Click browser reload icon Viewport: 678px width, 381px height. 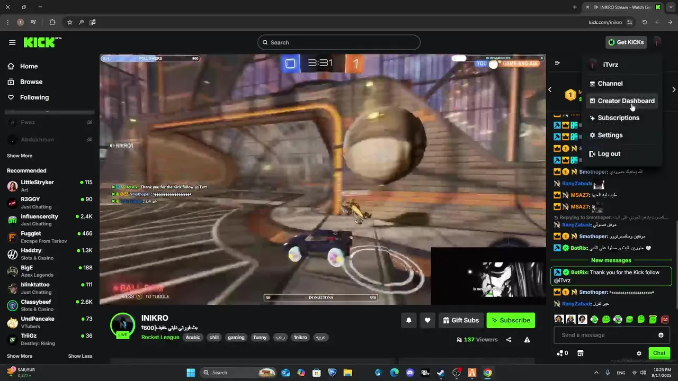click(x=645, y=22)
